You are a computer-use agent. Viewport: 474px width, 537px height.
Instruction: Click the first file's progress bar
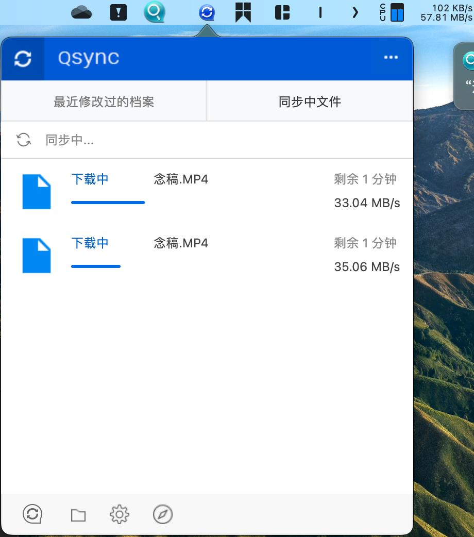point(108,203)
